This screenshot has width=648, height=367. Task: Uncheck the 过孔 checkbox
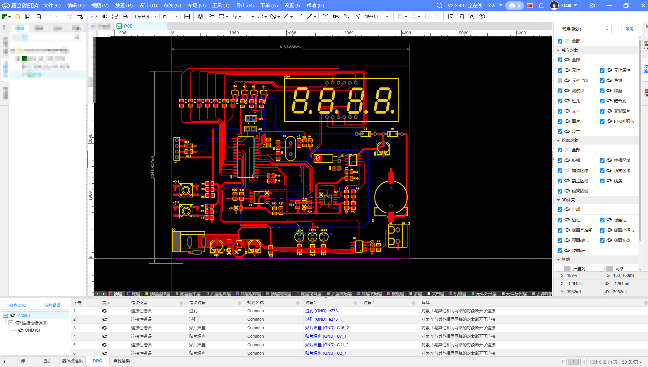click(560, 101)
